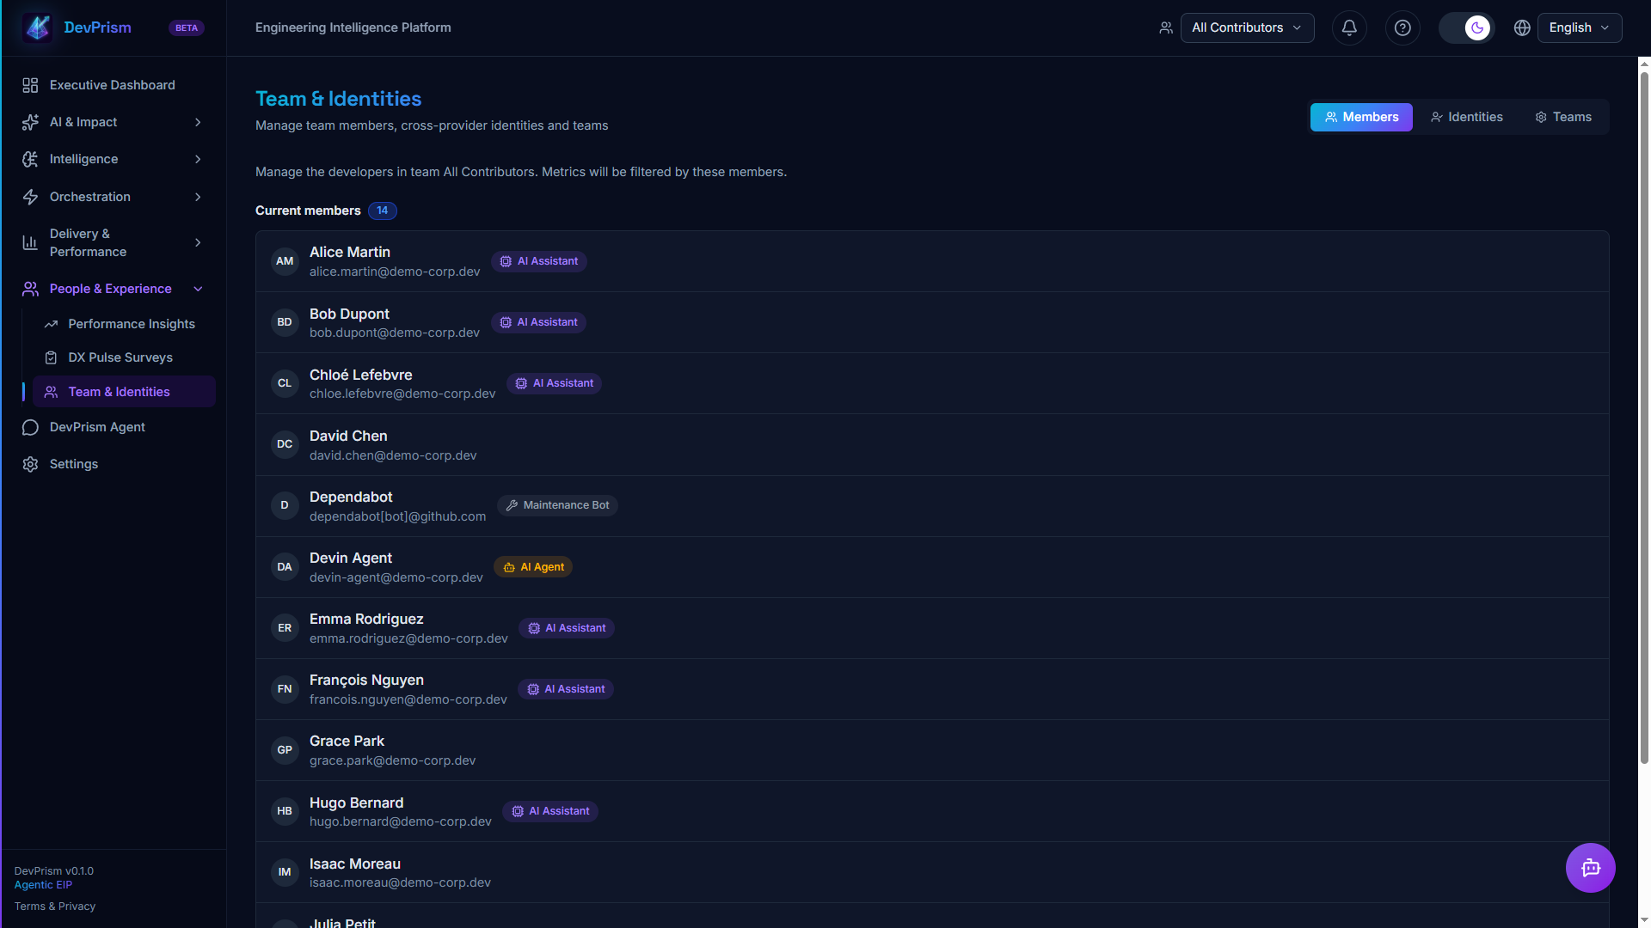Click the Settings gear icon in sidebar

[30, 464]
